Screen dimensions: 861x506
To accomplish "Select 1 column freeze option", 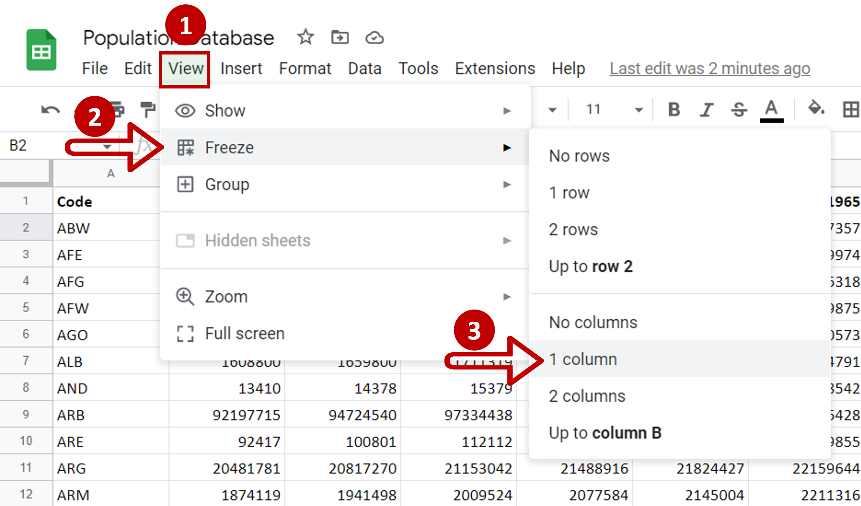I will tap(583, 359).
